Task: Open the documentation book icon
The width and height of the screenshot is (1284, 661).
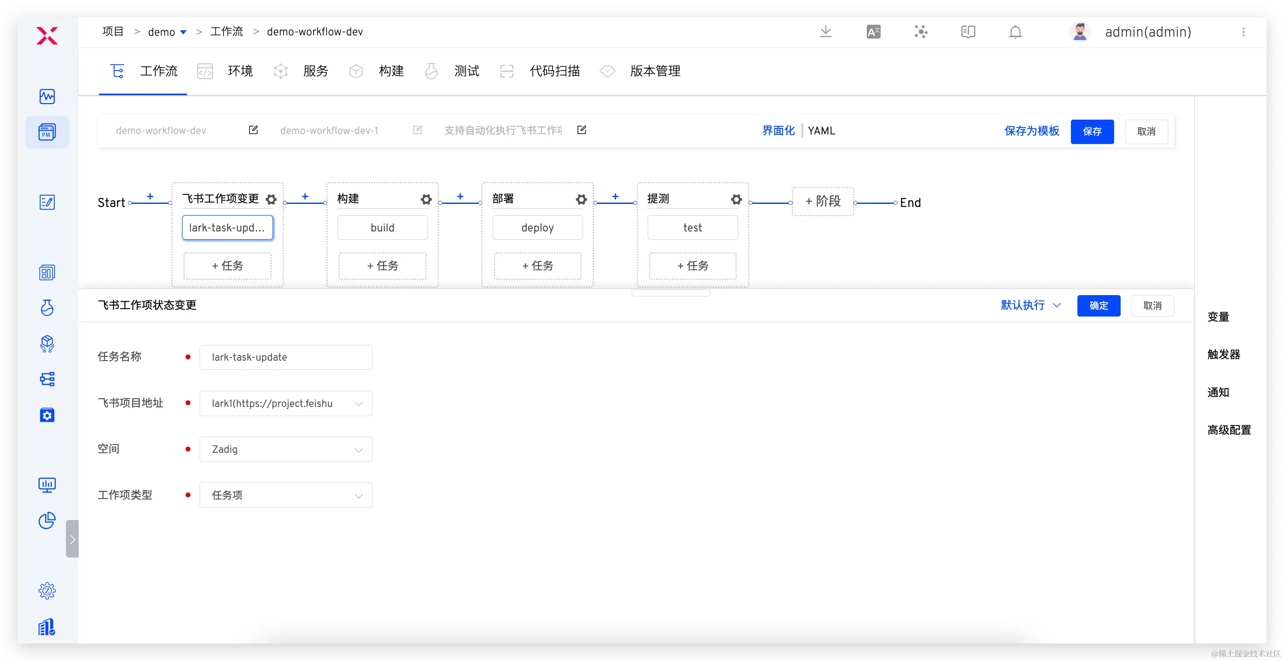Action: click(x=968, y=32)
